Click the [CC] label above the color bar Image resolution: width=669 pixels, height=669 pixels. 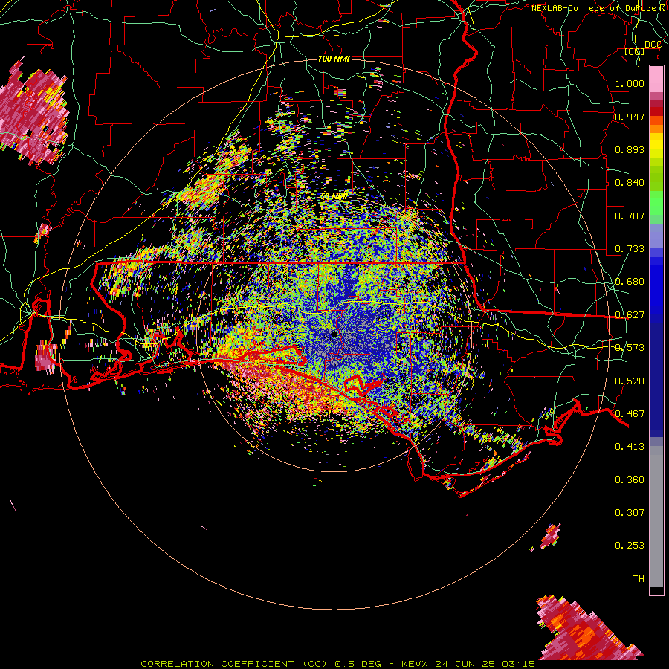click(634, 51)
